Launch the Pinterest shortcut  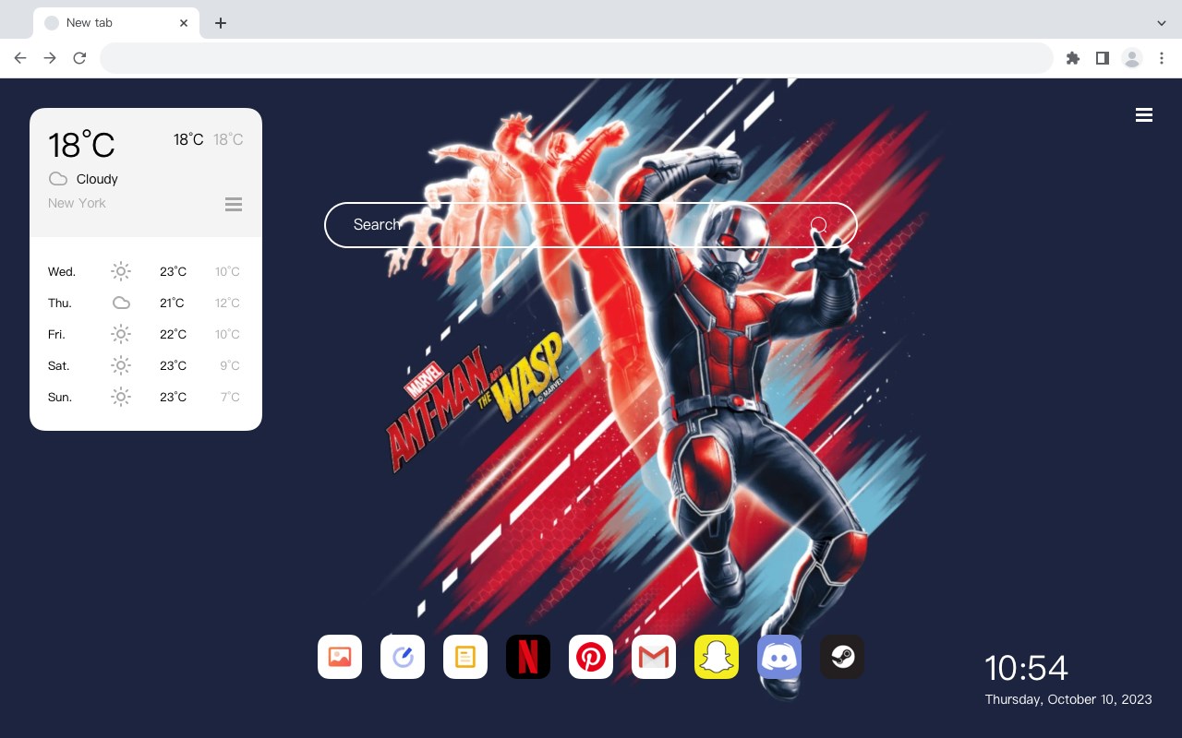[591, 657]
